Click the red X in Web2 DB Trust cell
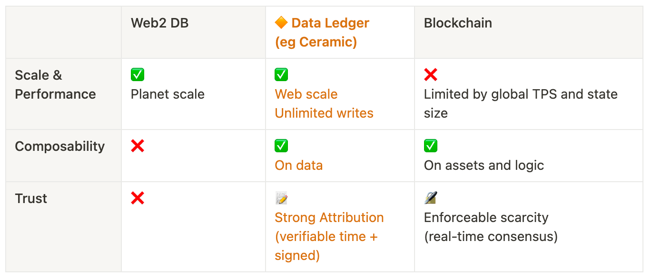Screen dimensions: 652x278 [x=138, y=198]
